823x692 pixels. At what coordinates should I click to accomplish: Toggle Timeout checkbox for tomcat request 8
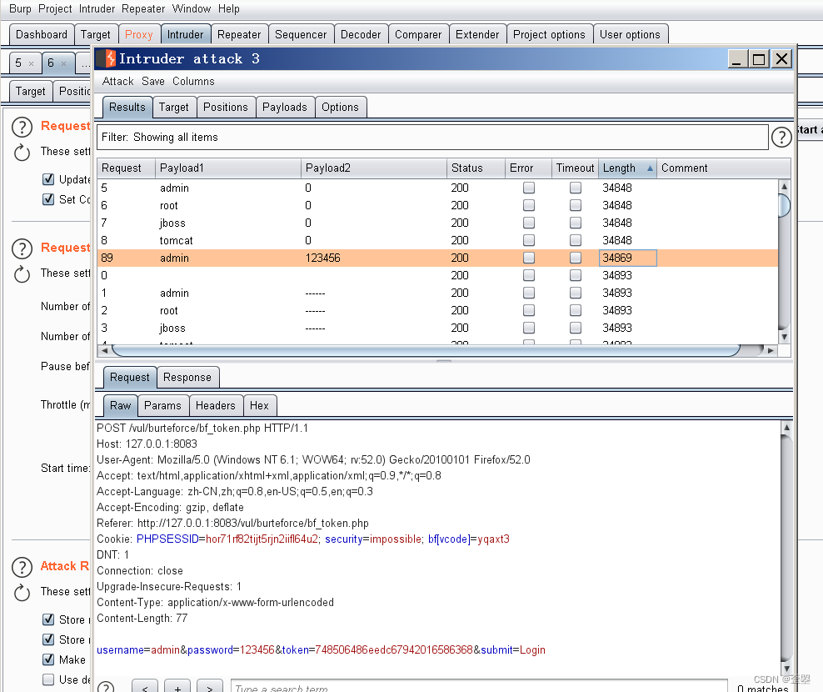pyautogui.click(x=576, y=240)
